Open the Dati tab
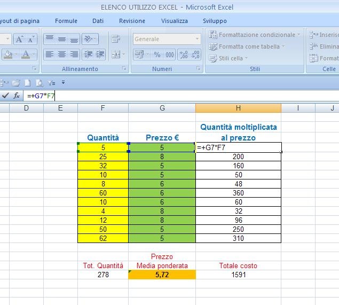The width and height of the screenshot is (339, 305). tap(98, 21)
